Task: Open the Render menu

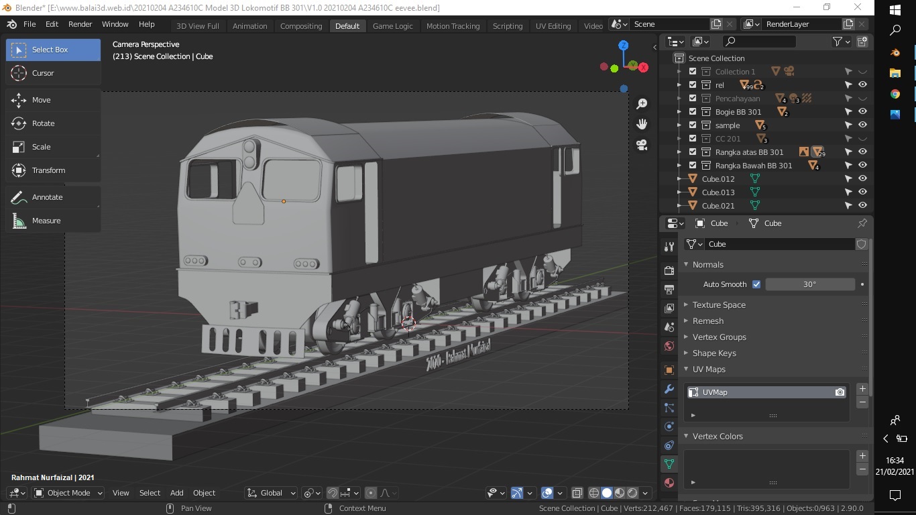Action: [x=80, y=24]
